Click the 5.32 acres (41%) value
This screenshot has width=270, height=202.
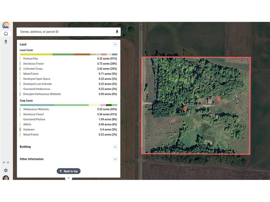pos(107,59)
